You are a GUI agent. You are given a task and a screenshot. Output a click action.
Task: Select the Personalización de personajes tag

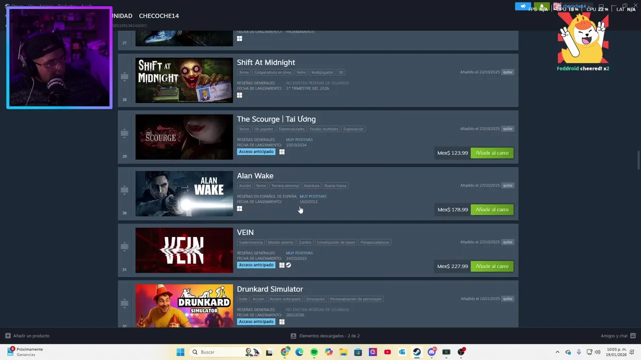(x=356, y=299)
